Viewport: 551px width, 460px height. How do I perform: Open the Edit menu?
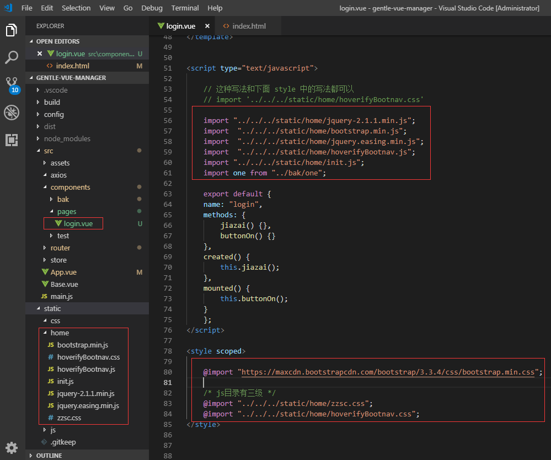[x=47, y=8]
